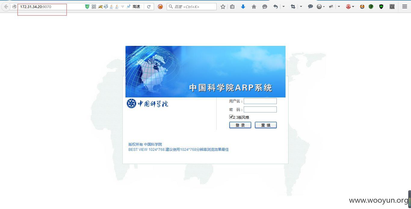Click the 重填 reset button

(x=266, y=125)
